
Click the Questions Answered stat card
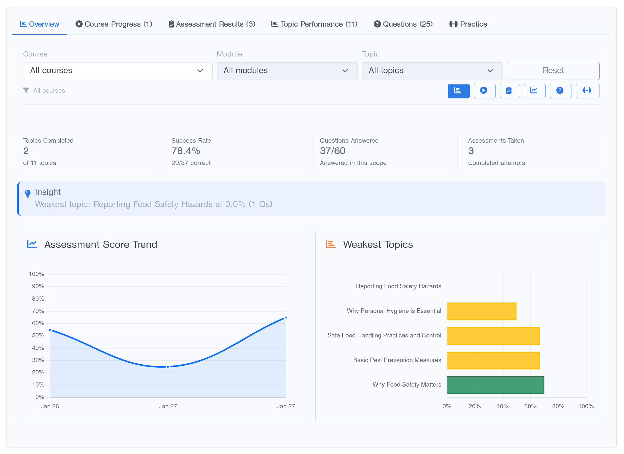click(x=385, y=152)
